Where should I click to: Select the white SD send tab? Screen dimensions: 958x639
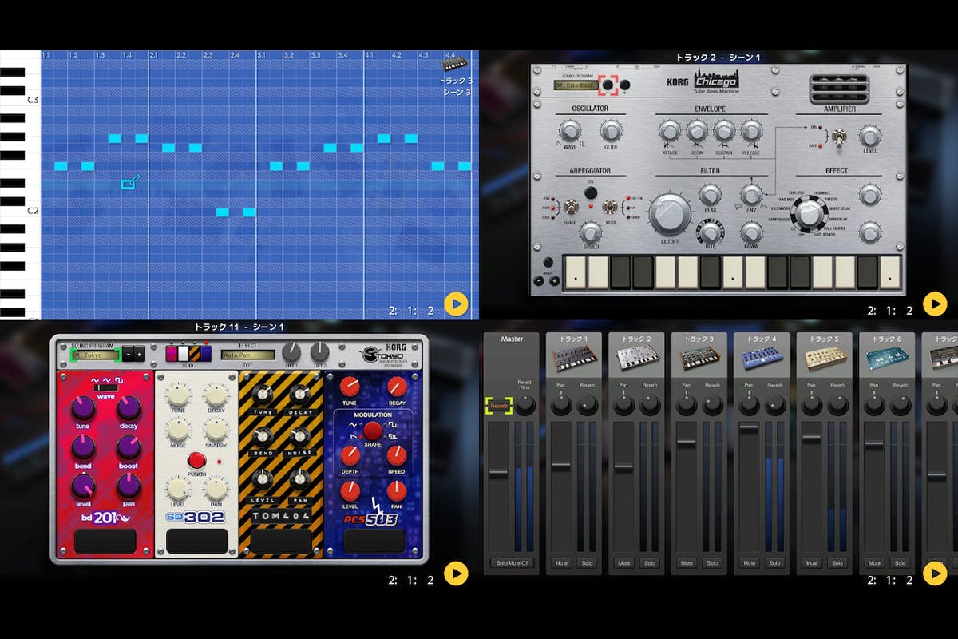pyautogui.click(x=183, y=353)
